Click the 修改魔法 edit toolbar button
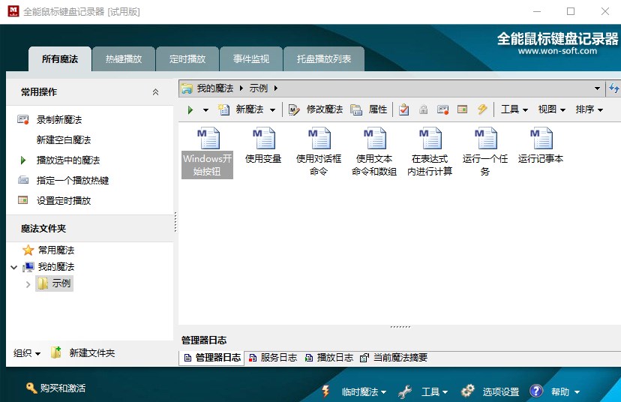 pos(316,109)
